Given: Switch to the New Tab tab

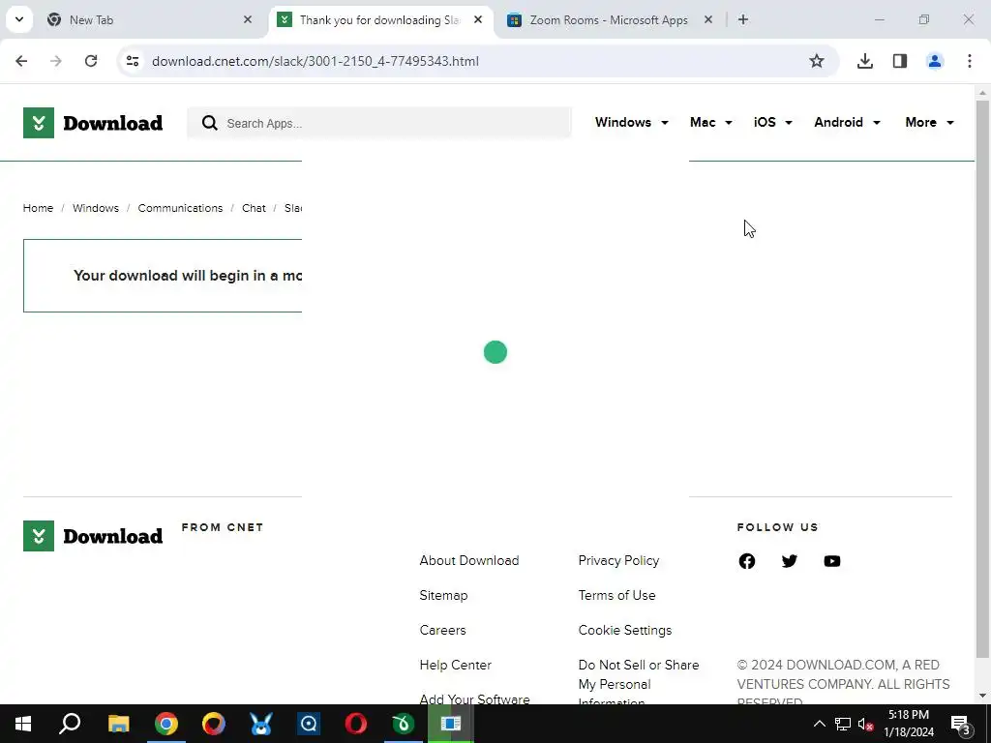Looking at the screenshot, I should click(x=150, y=20).
